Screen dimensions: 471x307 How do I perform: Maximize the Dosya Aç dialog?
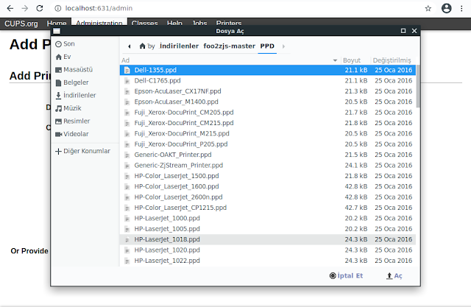(x=403, y=31)
